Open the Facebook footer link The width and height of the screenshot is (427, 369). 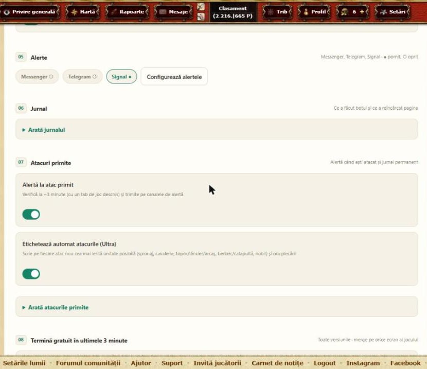click(405, 363)
